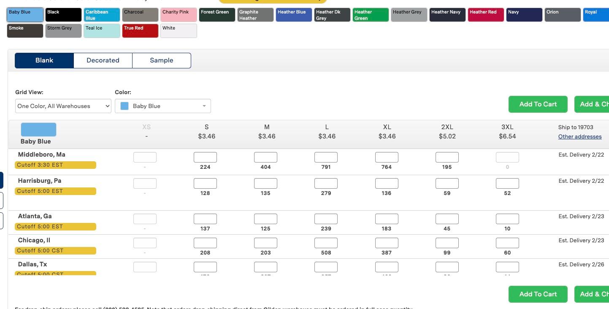Screen dimensions: 609x309
Task: Expand the Color dropdown showing Baby Blue
Action: pos(163,106)
